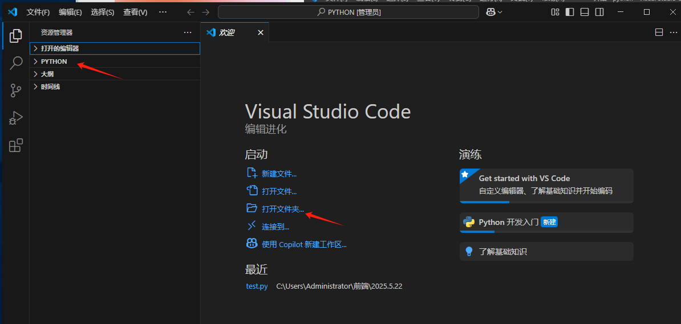
Task: Click Python 开发入门 progress bar
Action: coord(546,231)
